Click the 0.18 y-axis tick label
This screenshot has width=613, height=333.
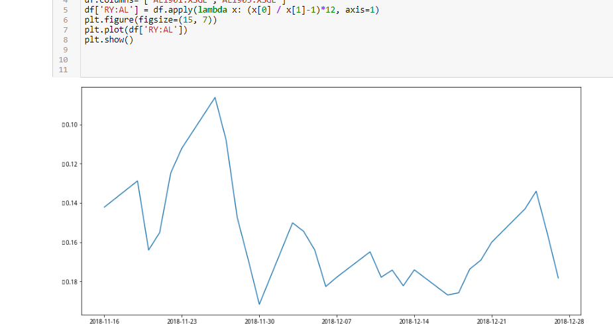(x=69, y=282)
